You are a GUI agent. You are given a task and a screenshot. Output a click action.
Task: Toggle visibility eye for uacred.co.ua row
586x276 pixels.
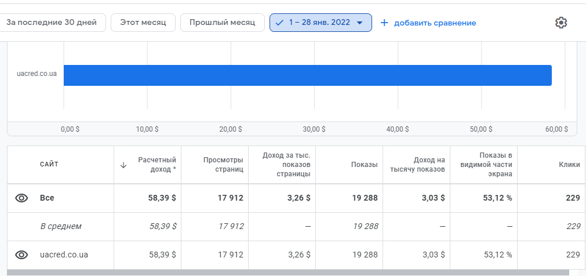point(21,255)
